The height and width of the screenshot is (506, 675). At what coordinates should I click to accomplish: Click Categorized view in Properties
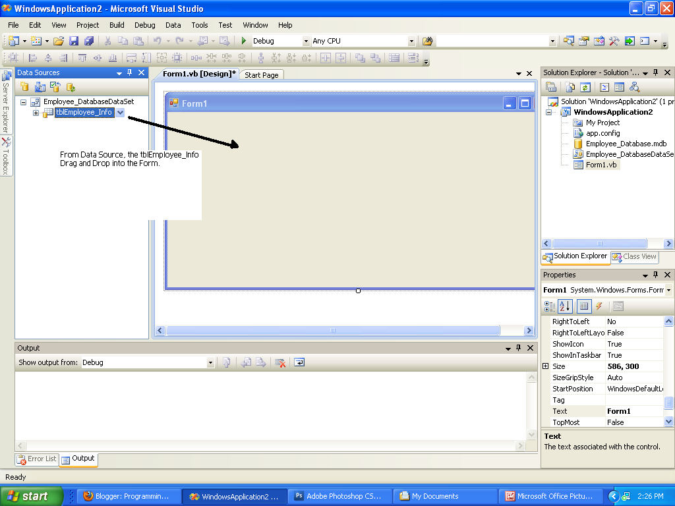550,306
